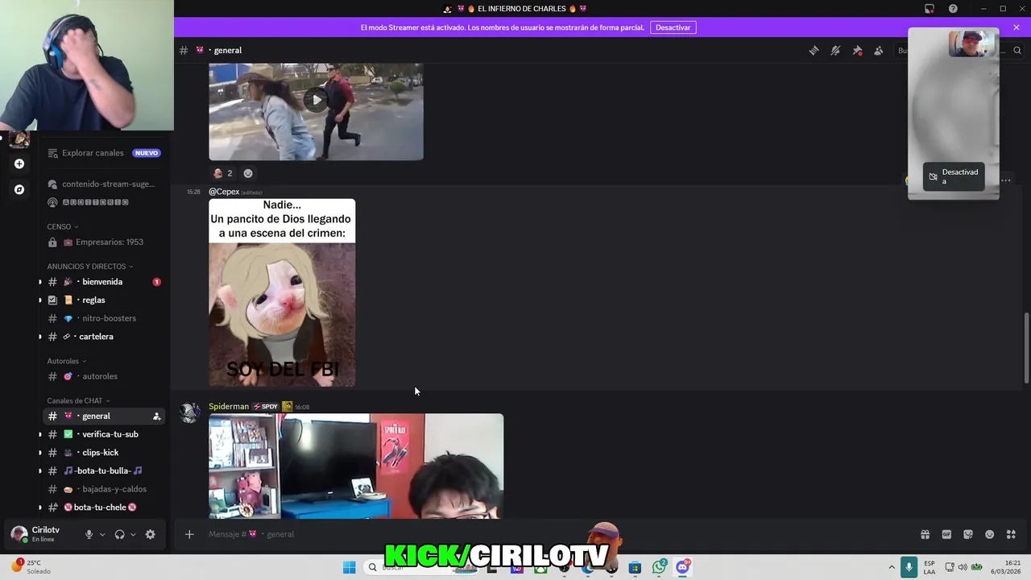
Task: Select general channel in sidebar
Action: point(104,416)
